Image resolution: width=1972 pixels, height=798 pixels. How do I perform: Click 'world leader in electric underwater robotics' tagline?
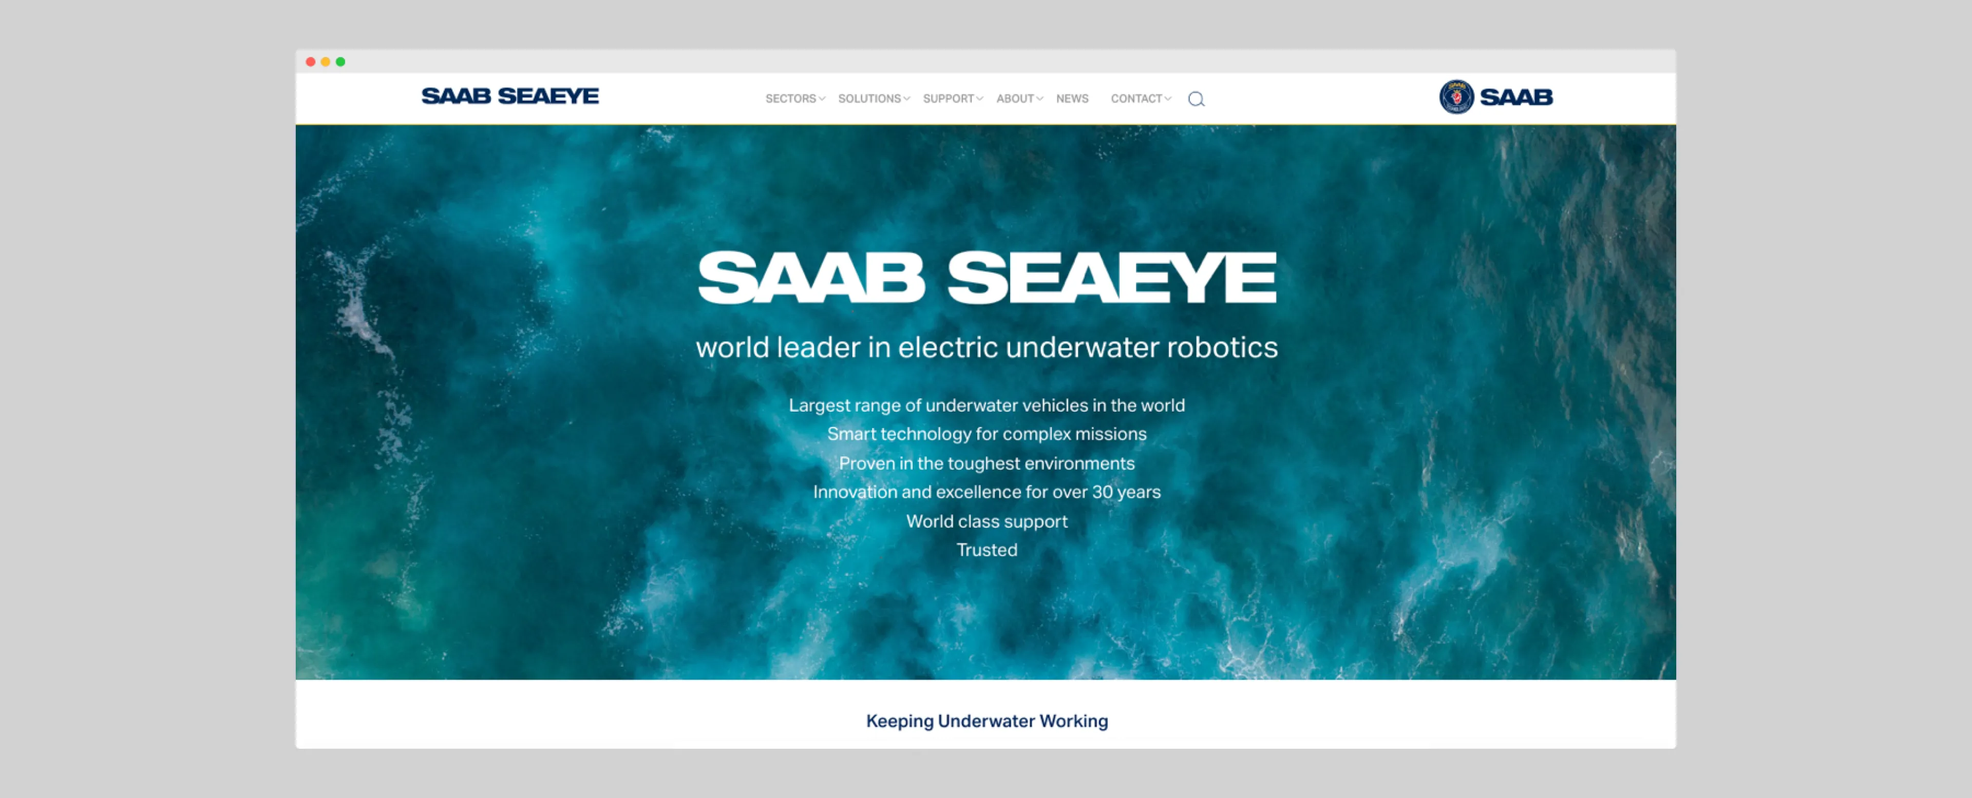click(987, 347)
